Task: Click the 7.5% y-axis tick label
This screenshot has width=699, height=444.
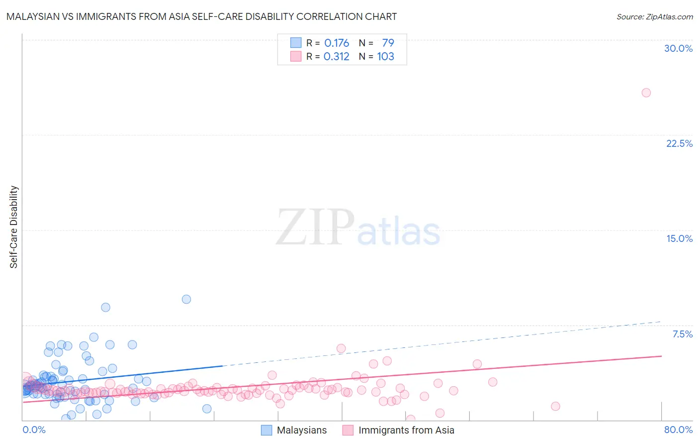Action: (682, 334)
